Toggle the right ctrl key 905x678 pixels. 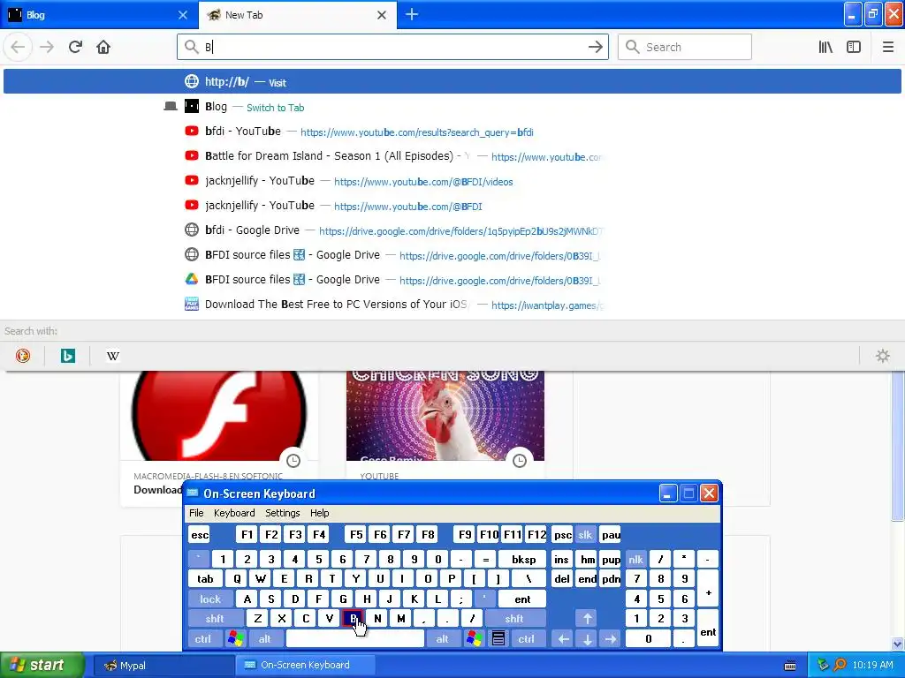pyautogui.click(x=527, y=638)
